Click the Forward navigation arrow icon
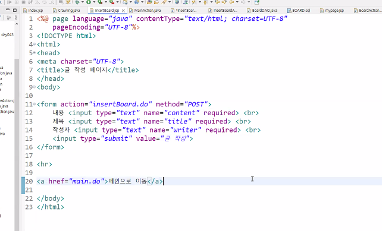This screenshot has height=231, width=382. point(243,2)
